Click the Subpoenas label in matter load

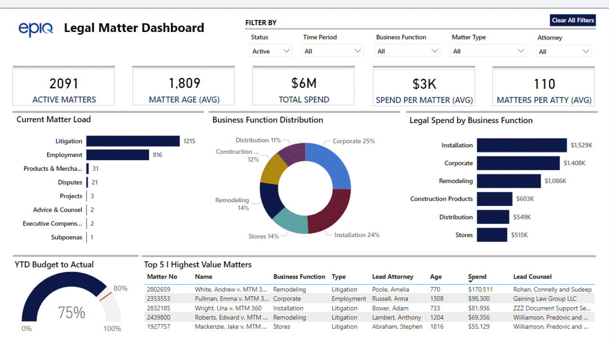click(x=67, y=237)
